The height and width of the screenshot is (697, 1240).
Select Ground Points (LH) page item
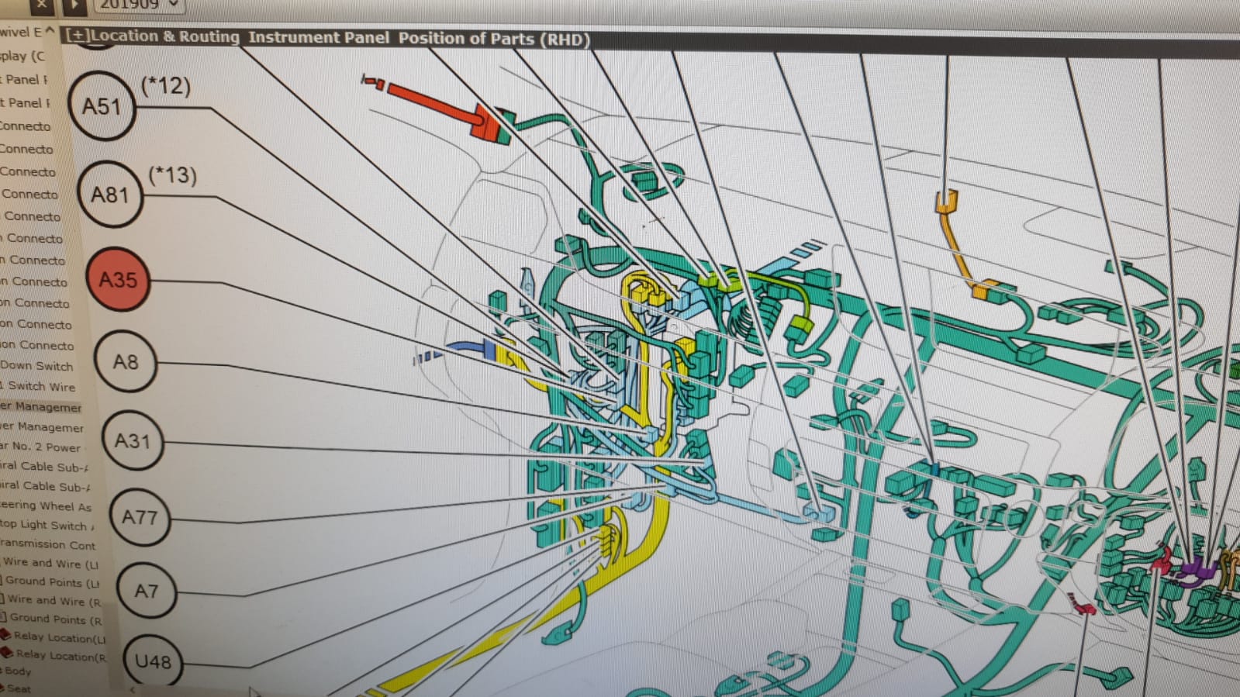pyautogui.click(x=51, y=581)
